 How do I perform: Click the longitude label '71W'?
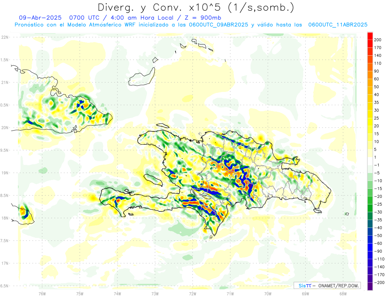tap(230, 293)
